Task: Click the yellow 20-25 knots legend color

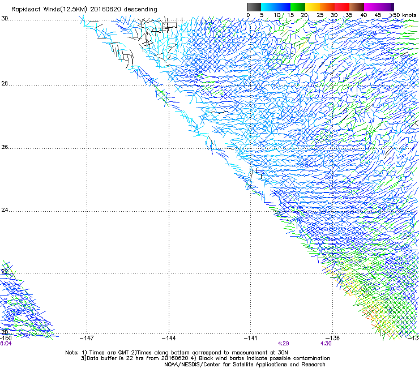Action: [x=313, y=7]
